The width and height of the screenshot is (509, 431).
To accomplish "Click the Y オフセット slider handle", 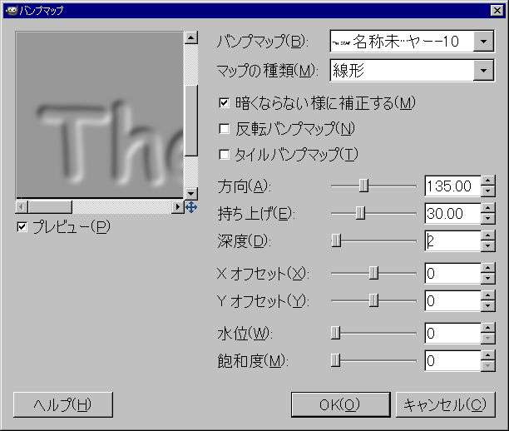I will (373, 300).
